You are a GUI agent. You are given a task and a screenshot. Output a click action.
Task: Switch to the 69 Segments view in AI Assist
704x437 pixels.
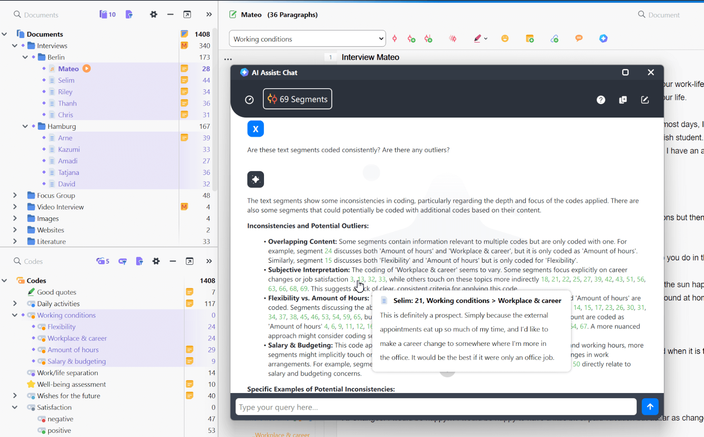click(x=297, y=99)
